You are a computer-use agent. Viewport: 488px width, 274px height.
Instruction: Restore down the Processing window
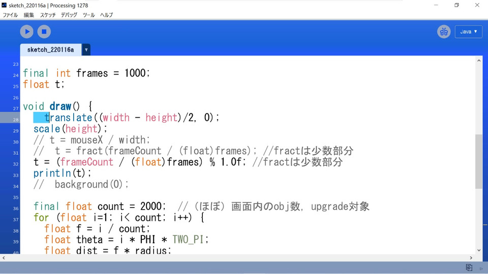[x=456, y=5]
